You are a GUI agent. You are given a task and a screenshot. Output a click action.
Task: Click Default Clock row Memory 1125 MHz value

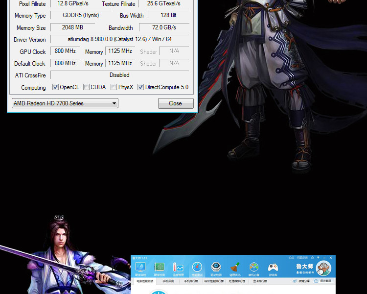(x=120, y=63)
